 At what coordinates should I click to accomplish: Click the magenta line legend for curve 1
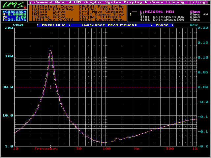tap(135, 12)
